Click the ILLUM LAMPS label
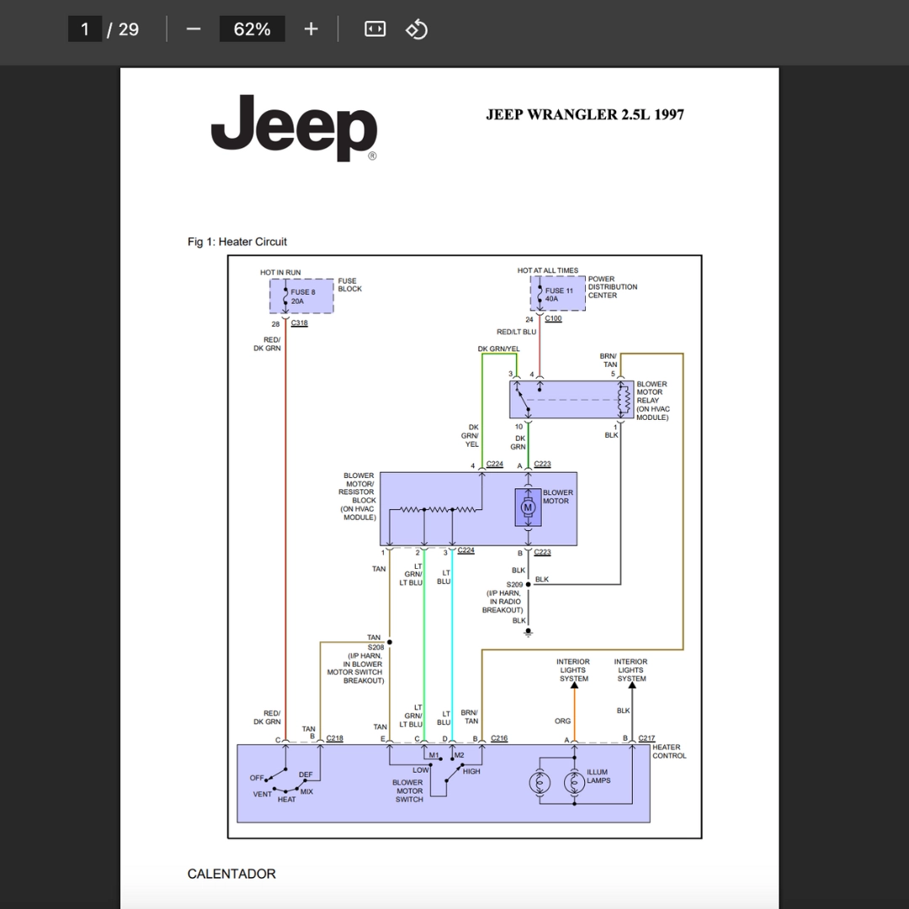Viewport: 909px width, 909px height. point(598,776)
